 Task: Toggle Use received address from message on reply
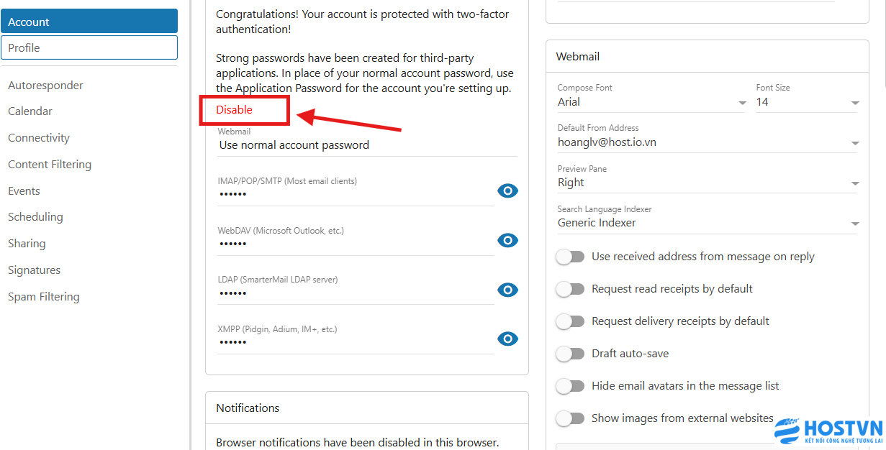570,257
